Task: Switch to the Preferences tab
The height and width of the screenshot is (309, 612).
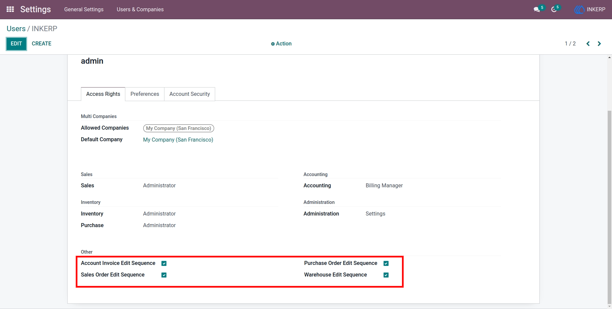Action: coord(145,94)
